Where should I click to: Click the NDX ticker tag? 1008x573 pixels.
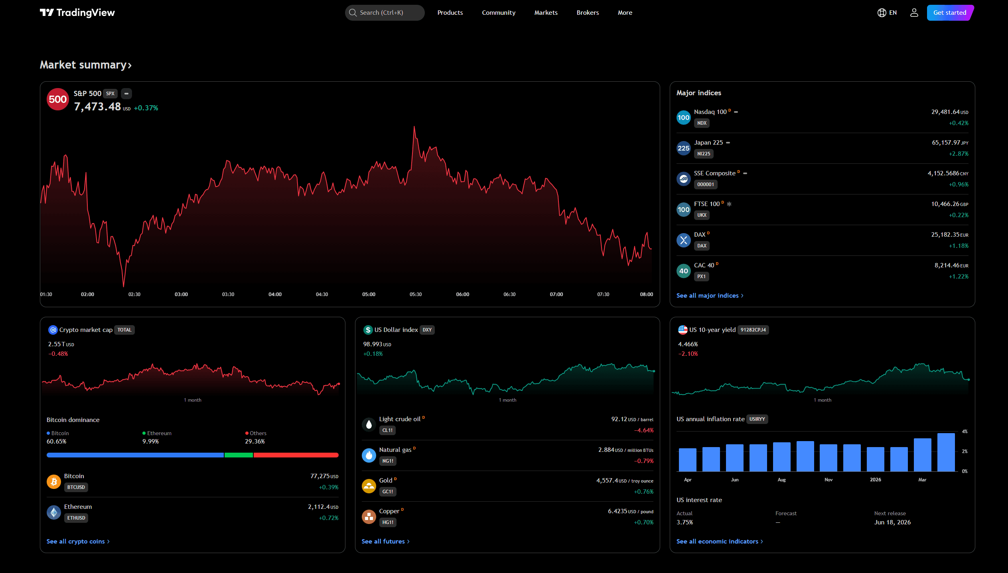(702, 123)
